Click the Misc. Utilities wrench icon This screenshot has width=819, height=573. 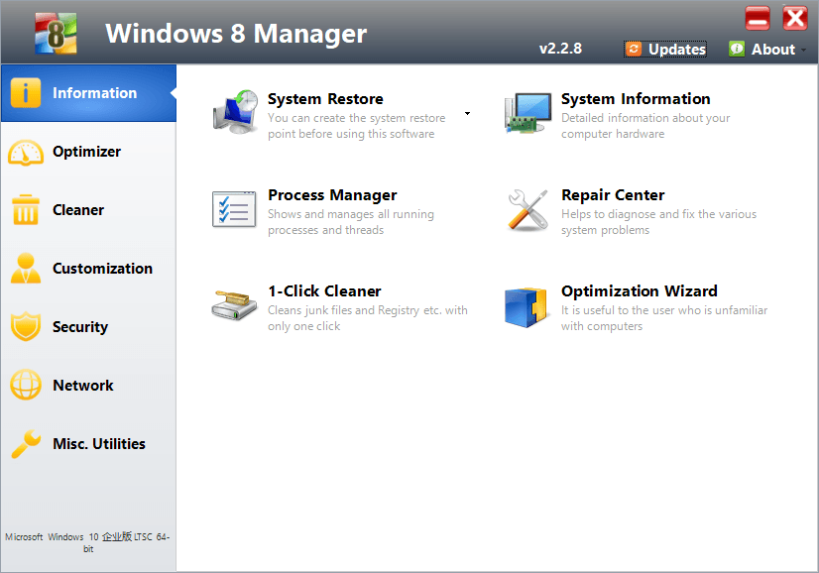pos(24,444)
